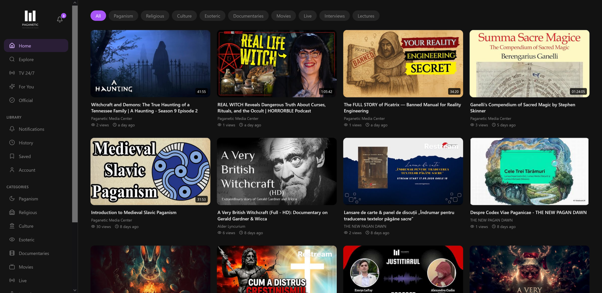Click the 'A Very British Witchcraft (Full - HD)' title

click(272, 216)
